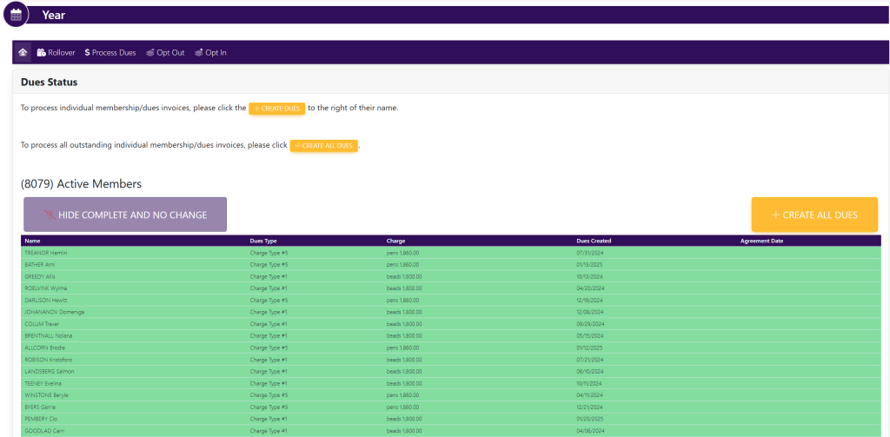This screenshot has height=437, width=890.
Task: Sort by the Dues Type column header
Action: click(x=263, y=241)
